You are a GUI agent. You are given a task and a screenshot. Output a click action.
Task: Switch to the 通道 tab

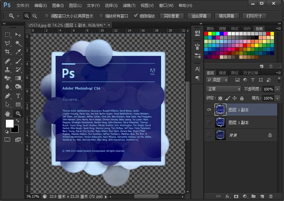(222, 73)
